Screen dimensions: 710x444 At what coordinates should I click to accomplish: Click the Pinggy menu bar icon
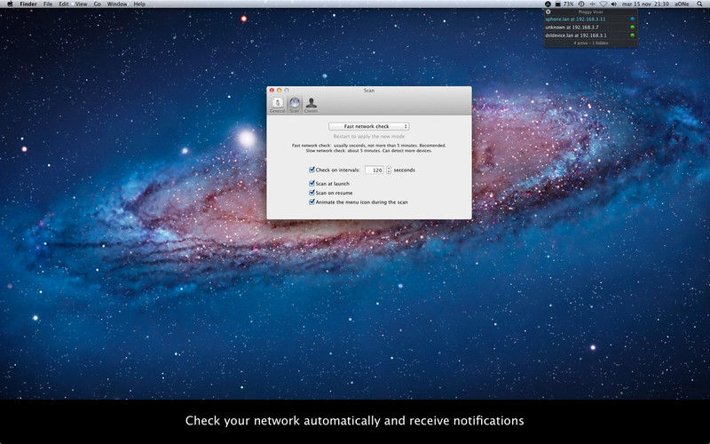(x=548, y=4)
